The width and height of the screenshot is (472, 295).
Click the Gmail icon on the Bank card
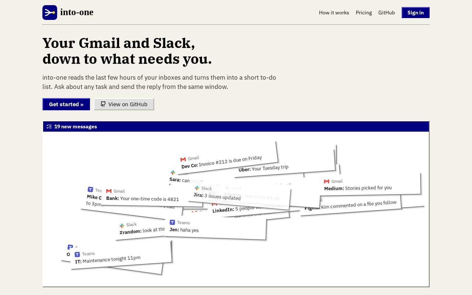coord(109,191)
